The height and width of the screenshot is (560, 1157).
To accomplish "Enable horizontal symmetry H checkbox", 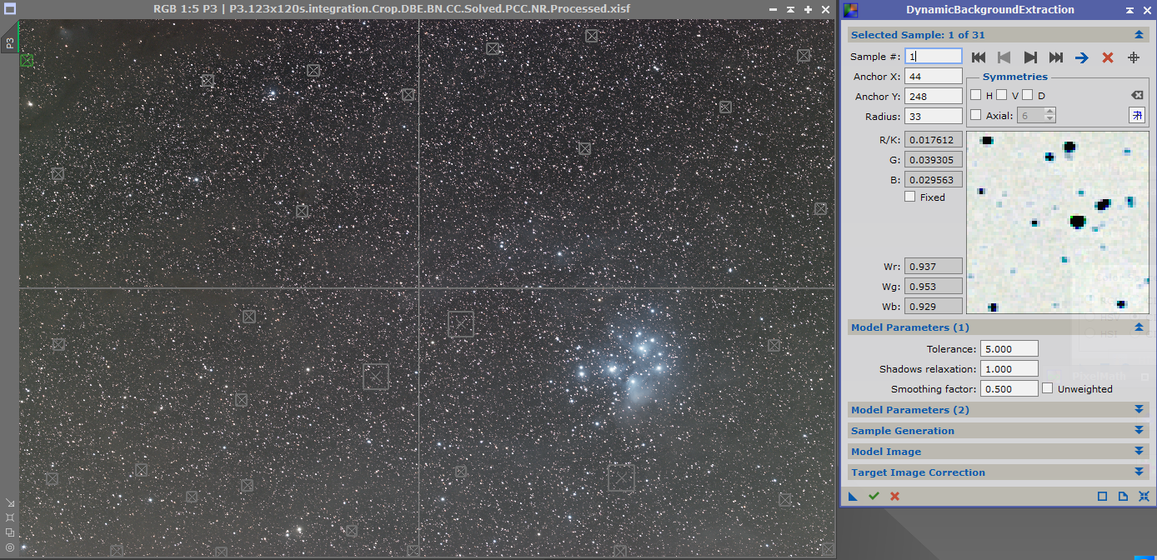I will coord(976,94).
